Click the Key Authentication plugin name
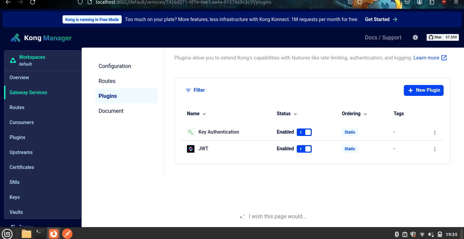The width and height of the screenshot is (464, 239). [x=219, y=132]
